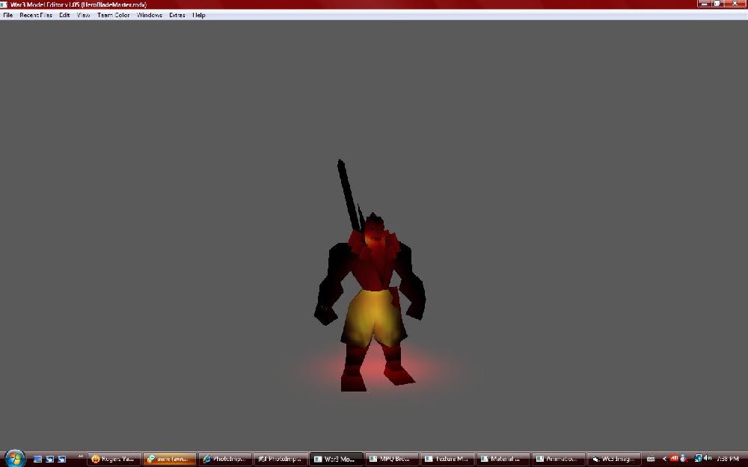Minimize the War3 Model Editor window
This screenshot has width=748, height=467.
tap(705, 4)
